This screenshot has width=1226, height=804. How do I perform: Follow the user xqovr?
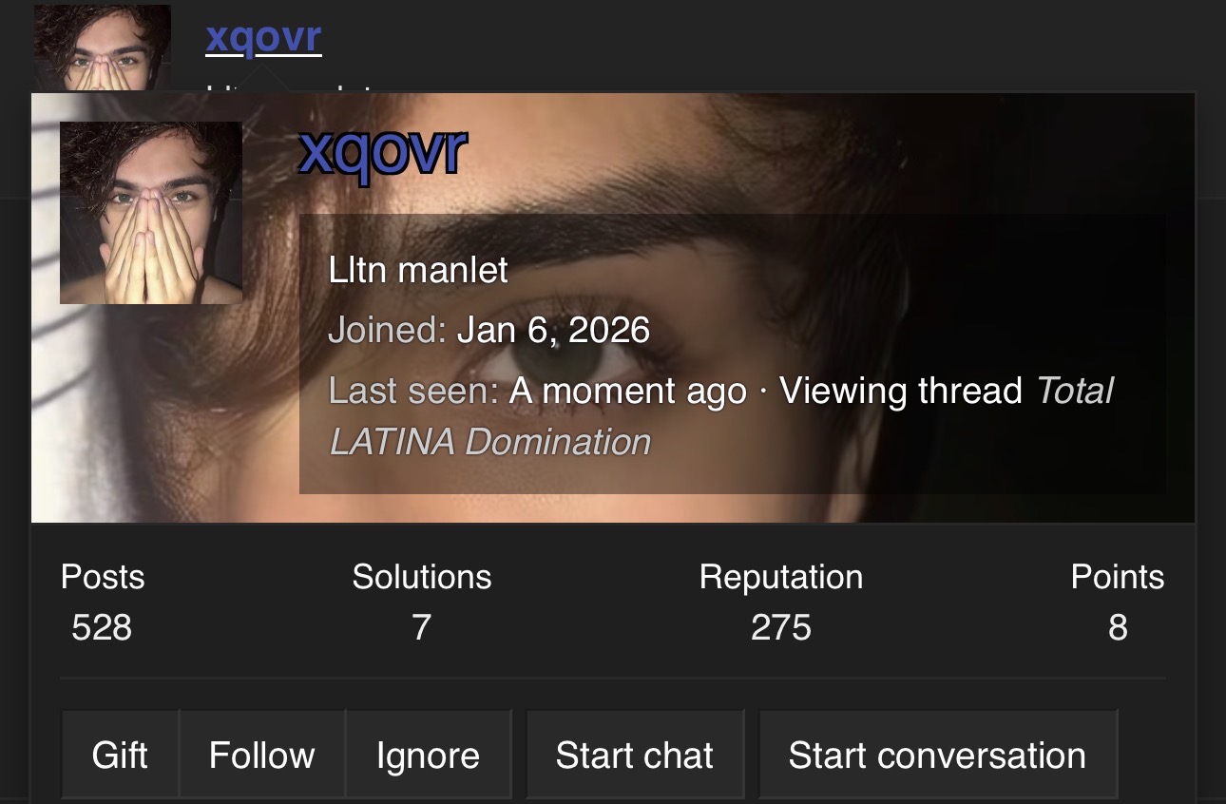261,755
